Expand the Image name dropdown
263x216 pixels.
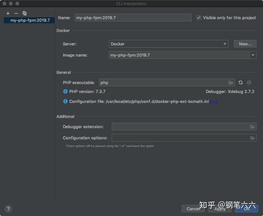pos(252,55)
